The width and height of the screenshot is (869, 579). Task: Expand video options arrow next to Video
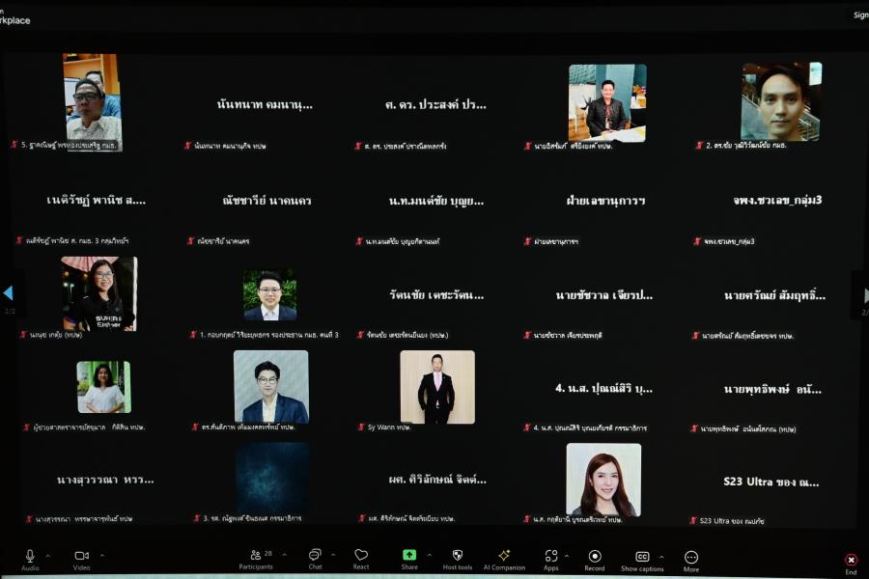[101, 555]
